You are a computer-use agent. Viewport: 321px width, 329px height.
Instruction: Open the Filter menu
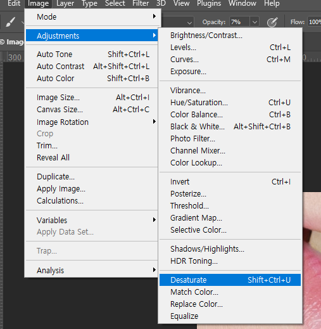click(141, 3)
